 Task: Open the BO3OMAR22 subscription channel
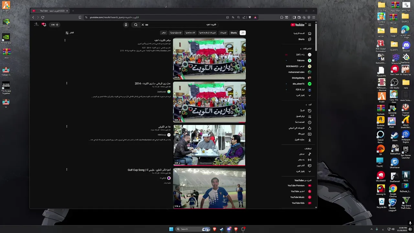pos(299,66)
